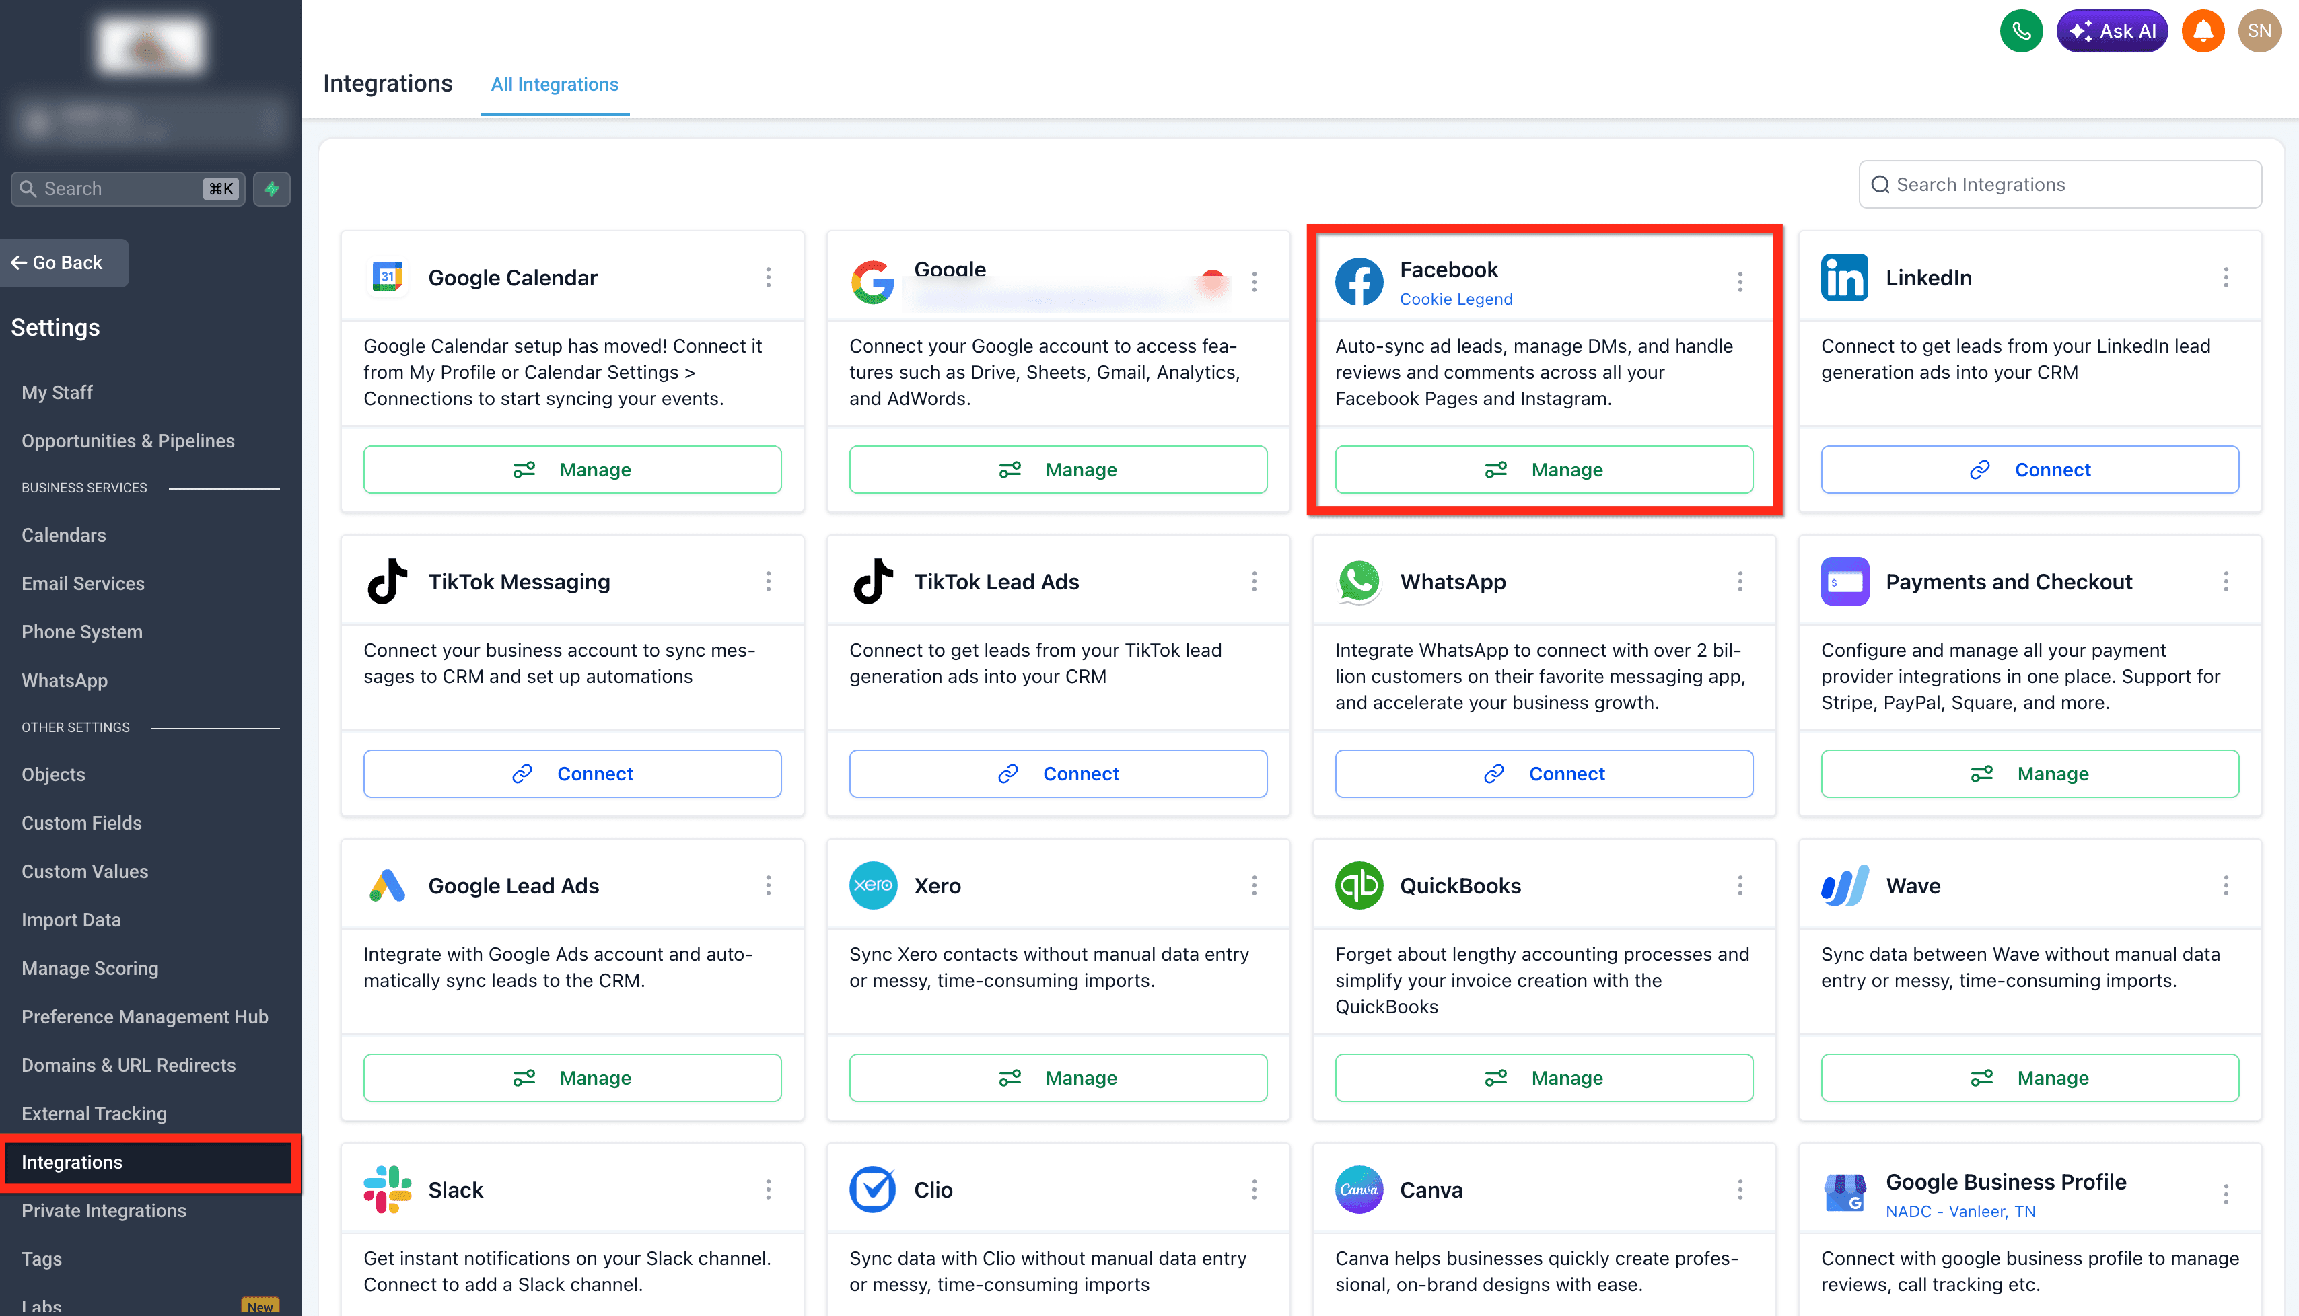Open External Tracking settings
The height and width of the screenshot is (1316, 2299).
(94, 1113)
